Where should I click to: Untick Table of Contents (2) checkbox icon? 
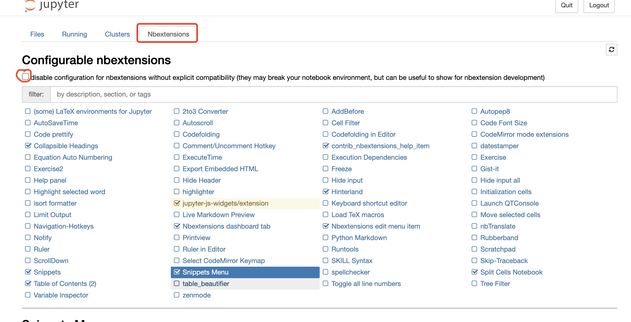28,283
